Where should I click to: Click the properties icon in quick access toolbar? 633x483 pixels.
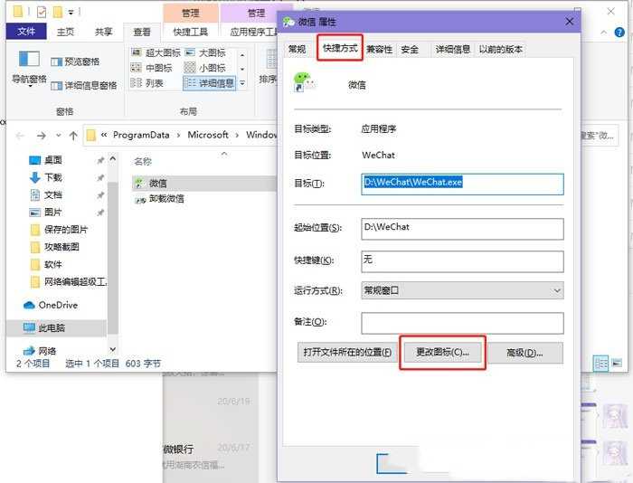coord(40,12)
